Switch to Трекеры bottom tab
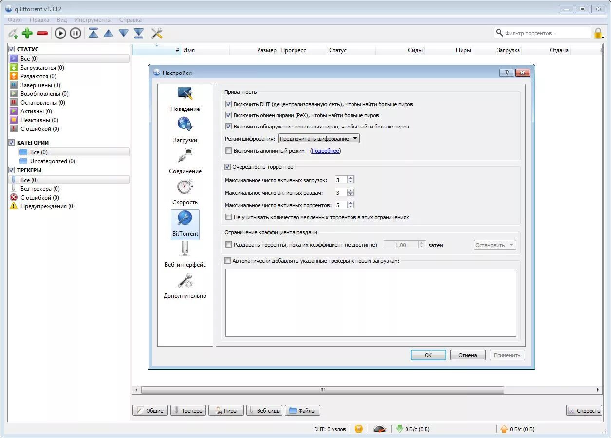This screenshot has width=611, height=438. (188, 411)
